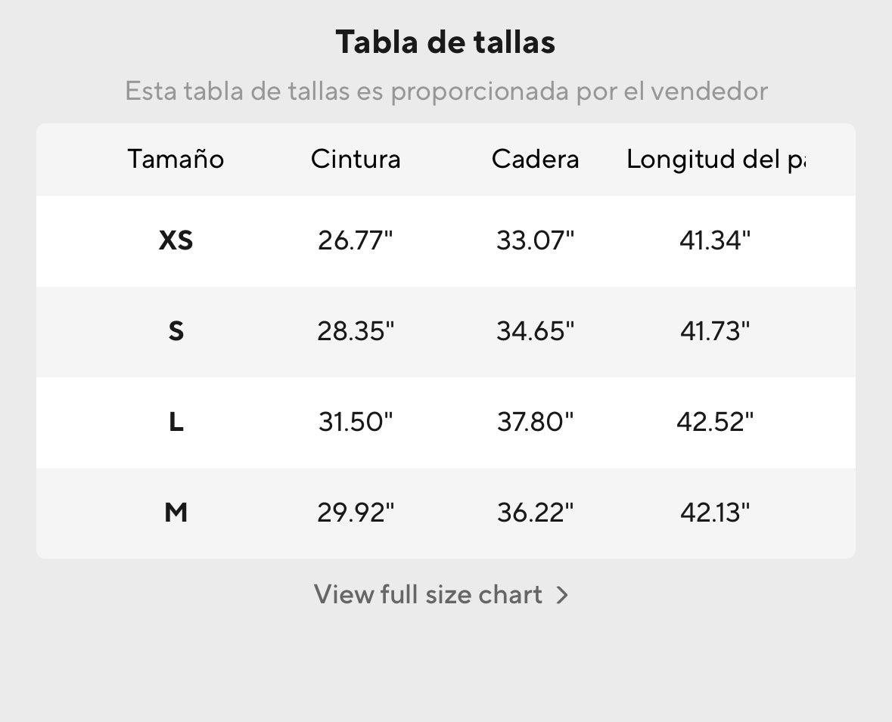Image resolution: width=892 pixels, height=722 pixels.
Task: Click the seller-provided size chart subtitle text
Action: pos(446,91)
